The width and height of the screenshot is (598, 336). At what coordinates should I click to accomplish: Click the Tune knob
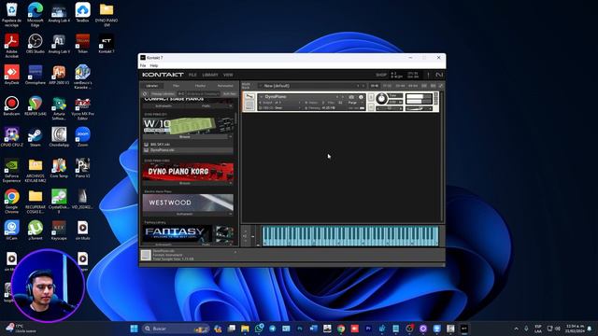click(x=381, y=99)
